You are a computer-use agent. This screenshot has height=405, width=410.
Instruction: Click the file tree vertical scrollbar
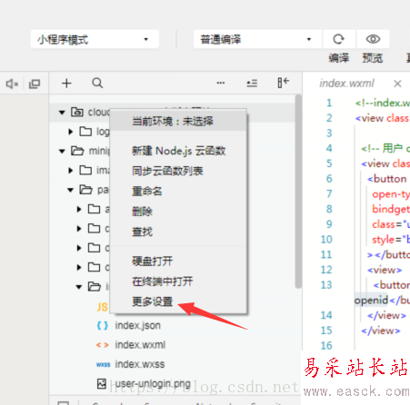[298, 192]
